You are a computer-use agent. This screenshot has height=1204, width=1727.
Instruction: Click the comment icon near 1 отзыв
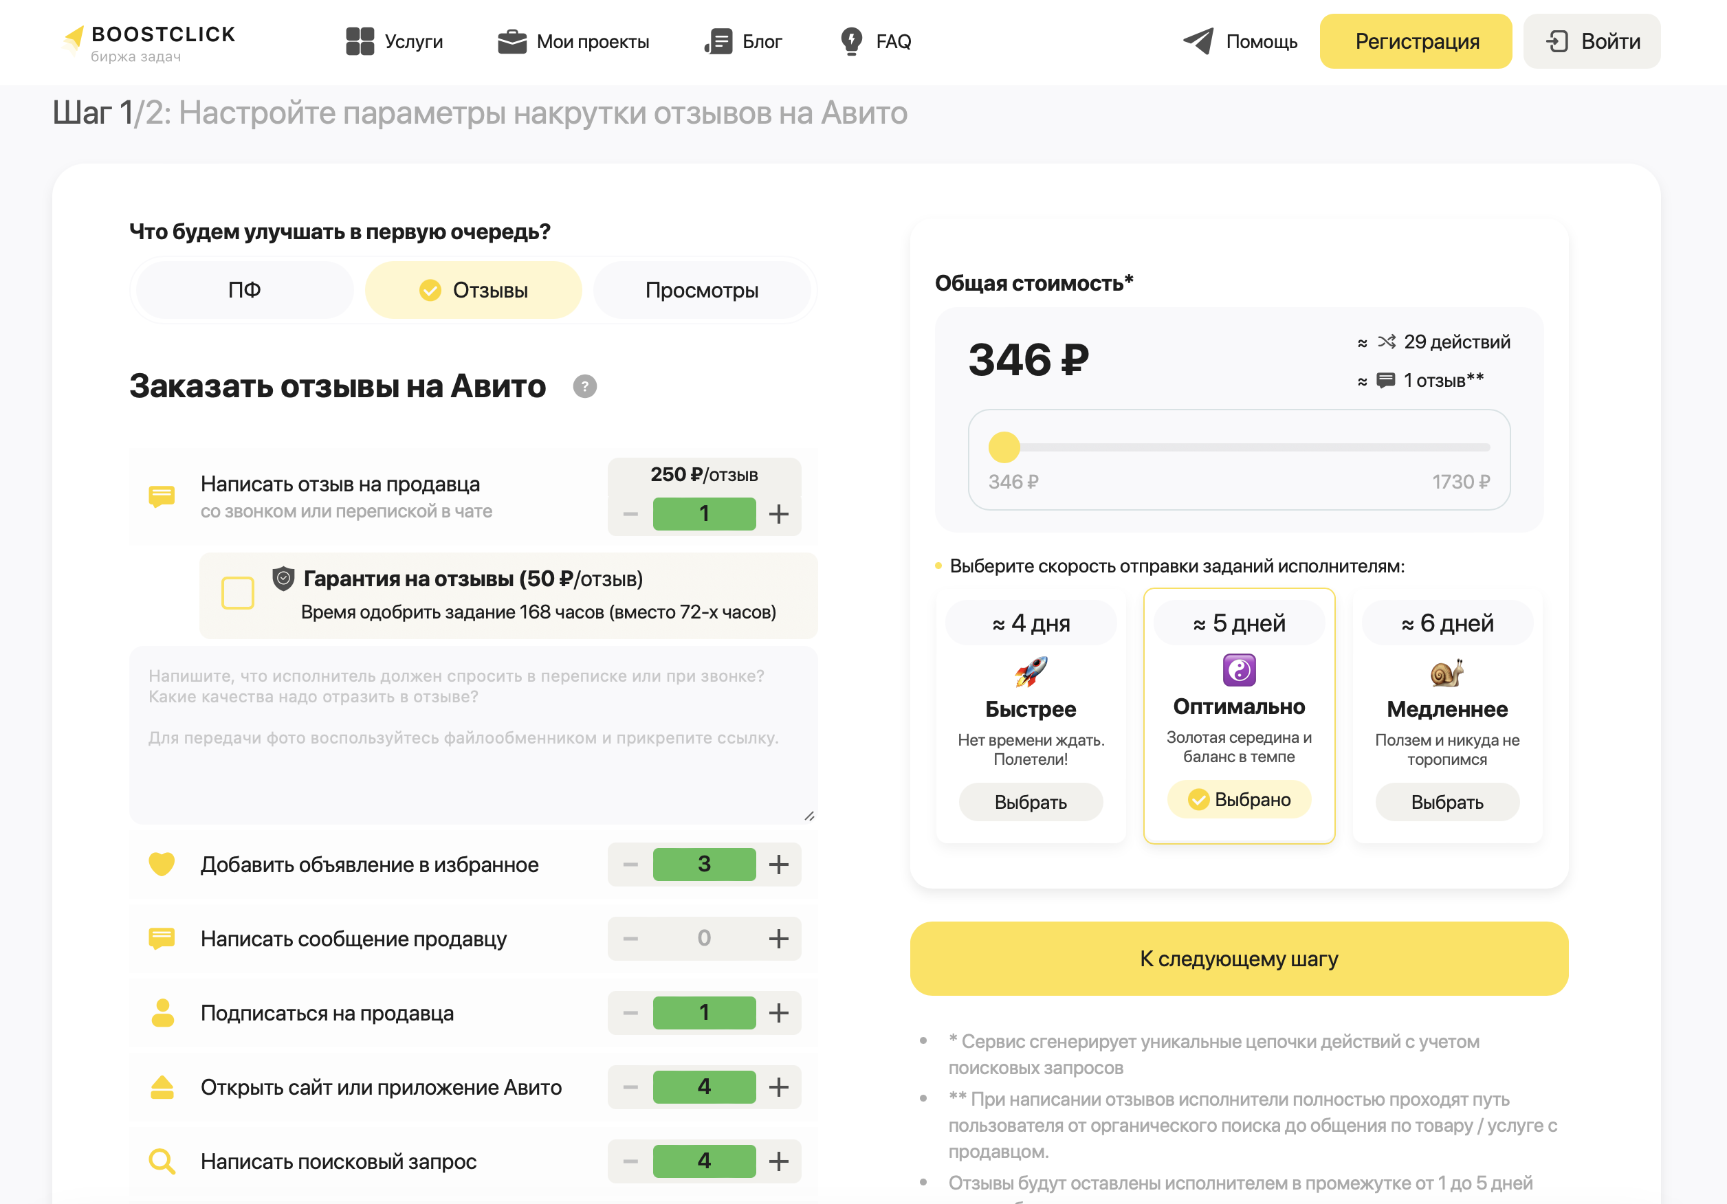(1385, 381)
